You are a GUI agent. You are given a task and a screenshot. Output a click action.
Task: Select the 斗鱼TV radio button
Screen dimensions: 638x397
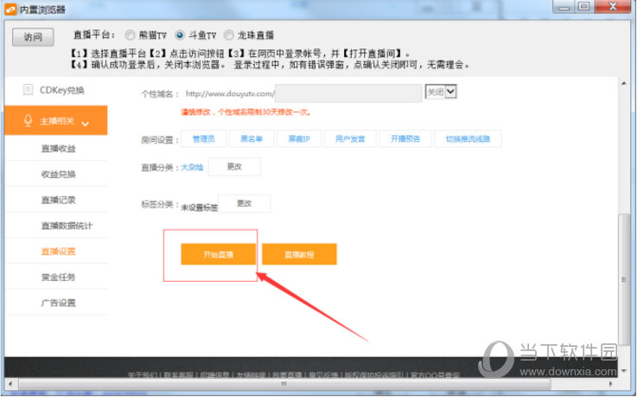180,35
